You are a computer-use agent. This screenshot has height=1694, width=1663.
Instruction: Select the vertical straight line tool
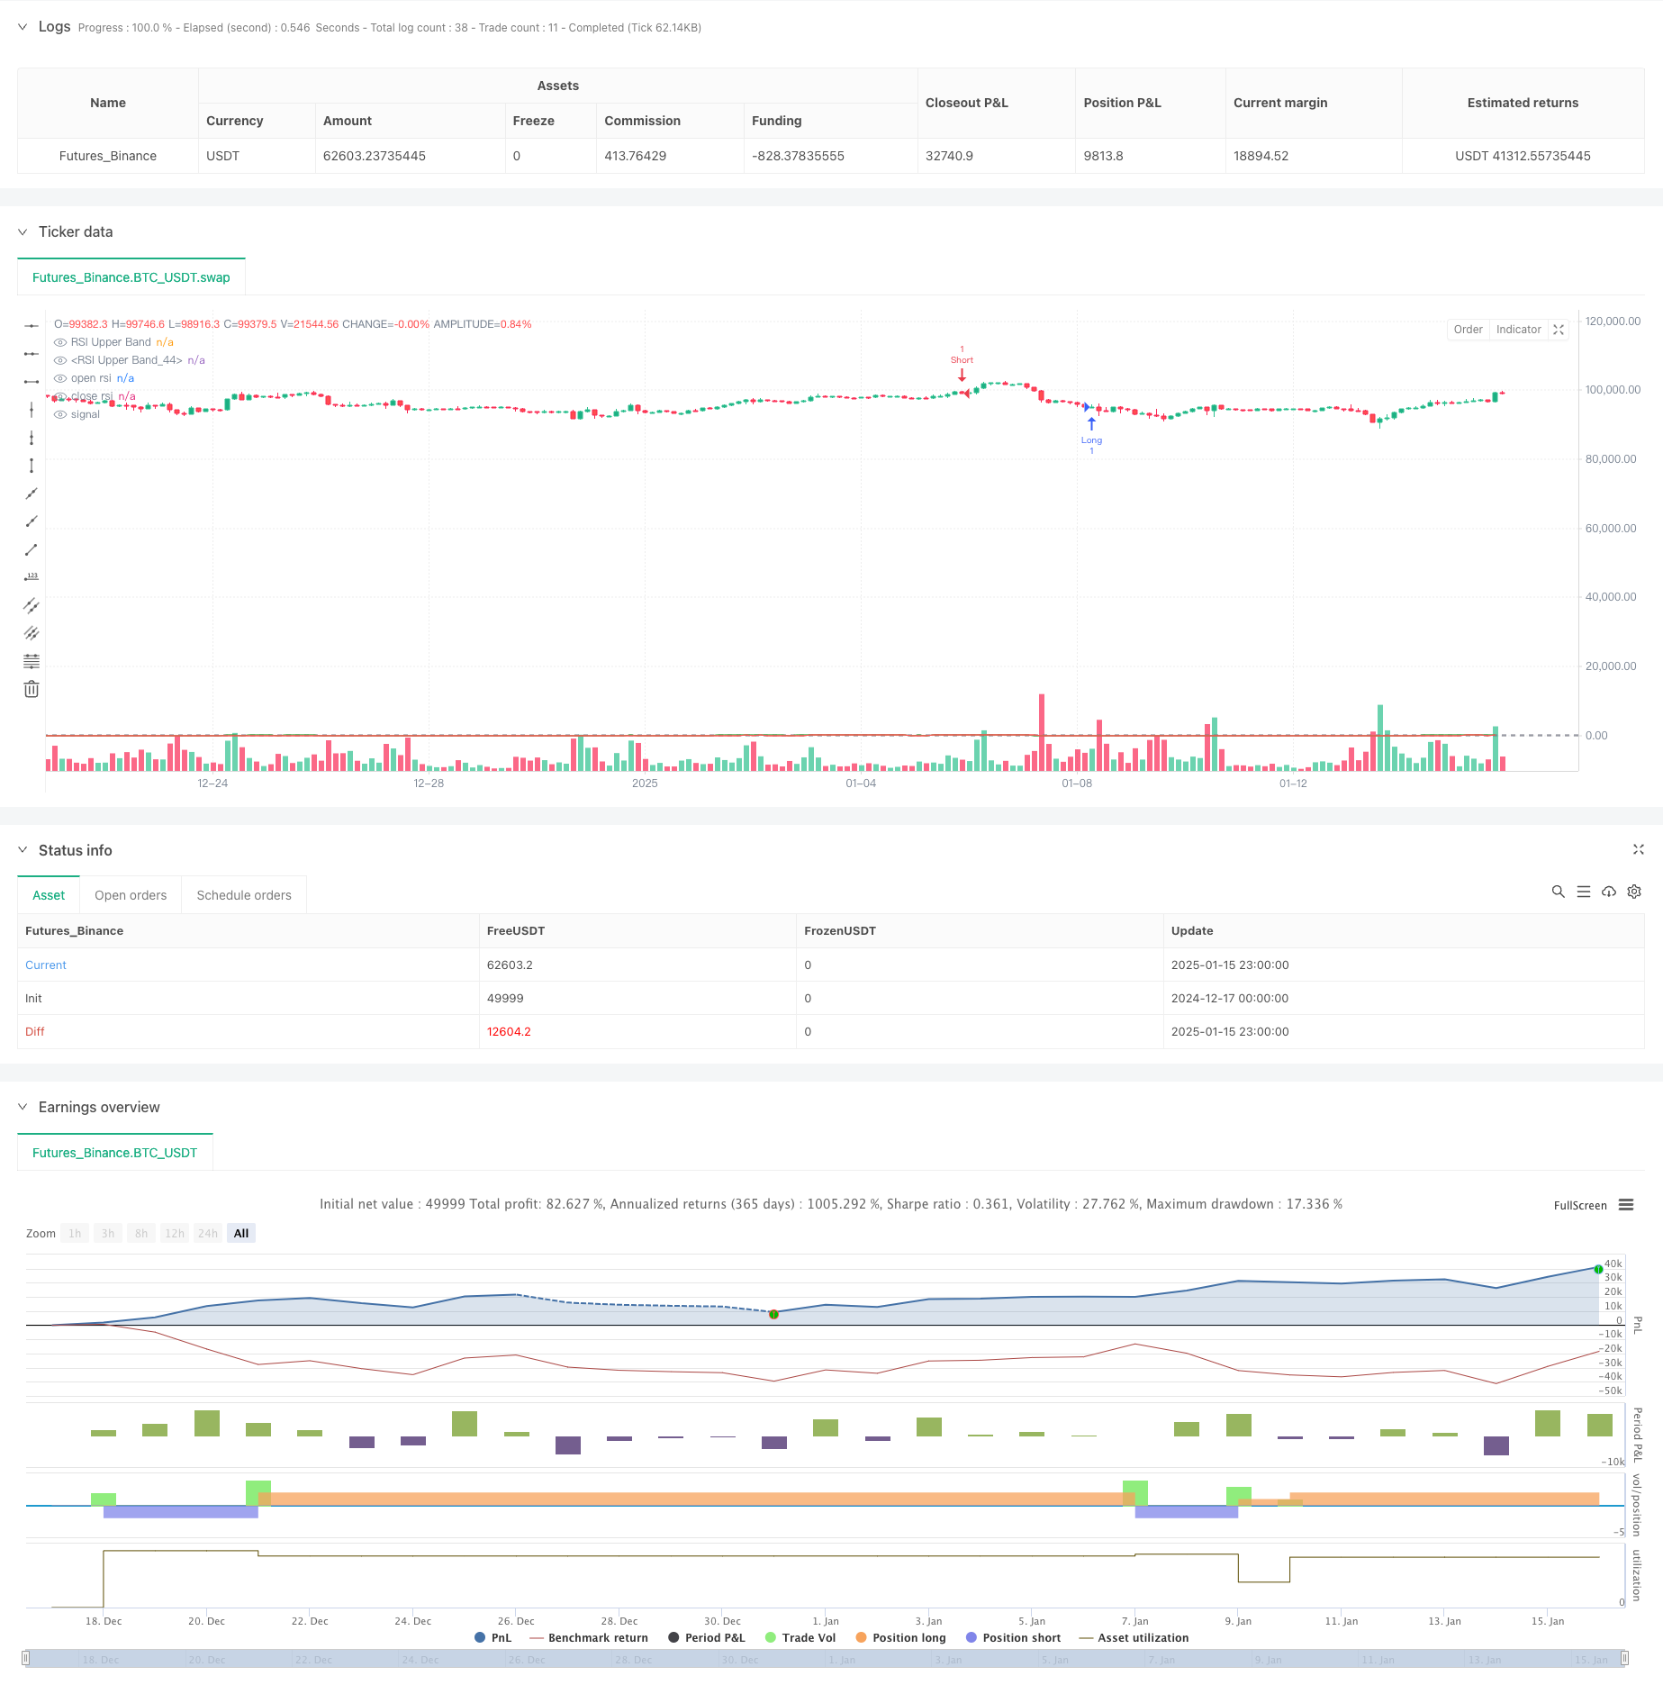pyautogui.click(x=32, y=410)
